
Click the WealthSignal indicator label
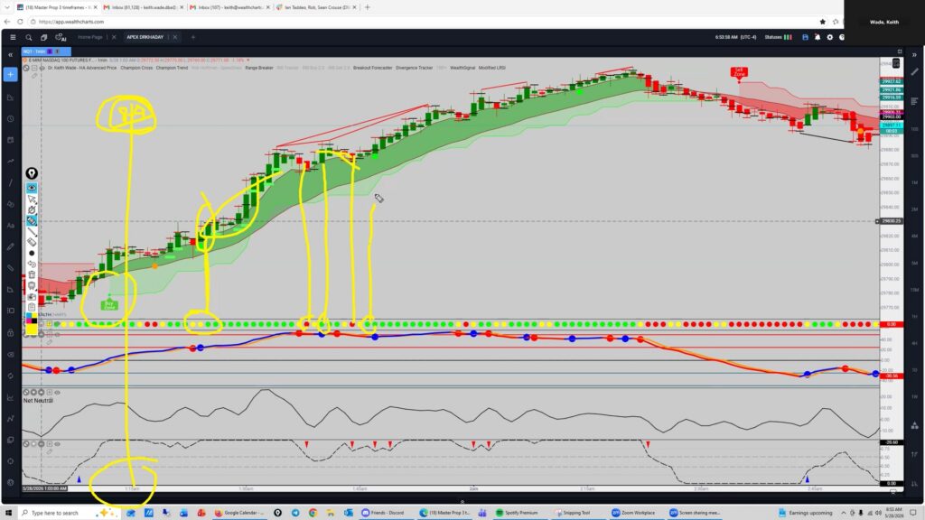[462, 68]
